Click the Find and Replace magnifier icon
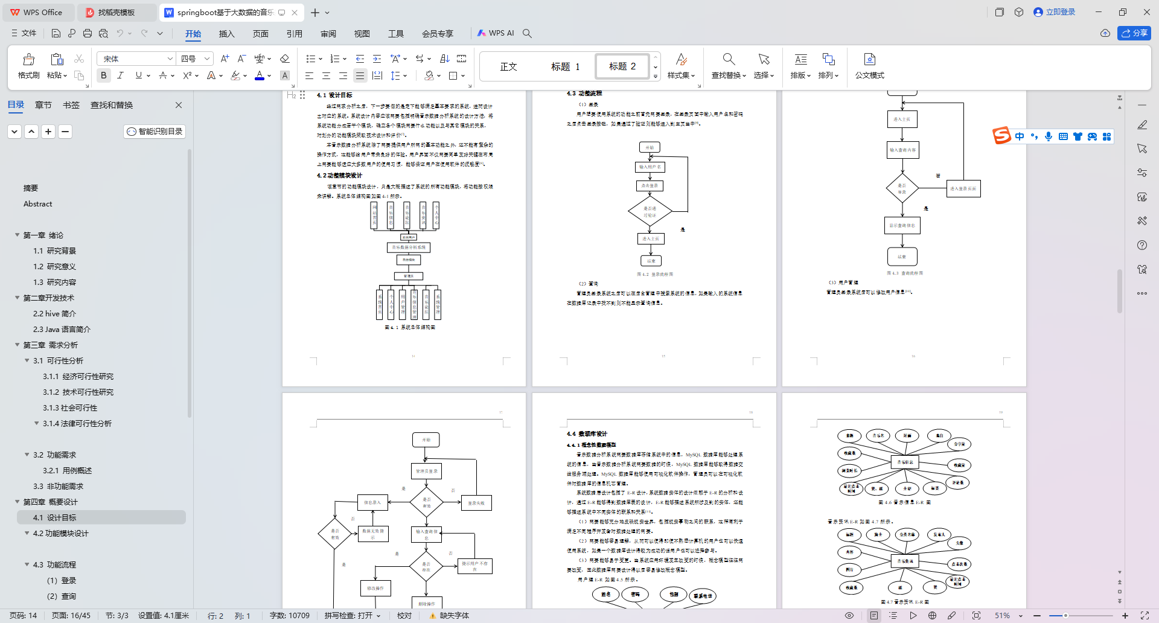Viewport: 1159px width, 623px height. (729, 59)
